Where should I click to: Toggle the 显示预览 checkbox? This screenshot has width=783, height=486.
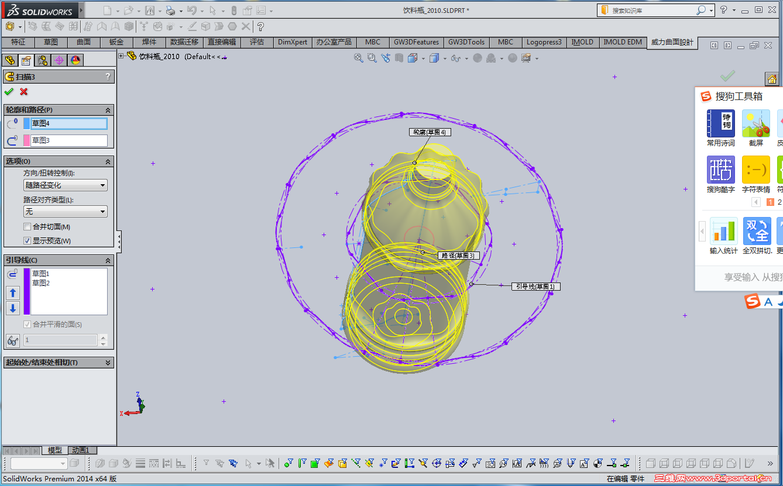27,241
